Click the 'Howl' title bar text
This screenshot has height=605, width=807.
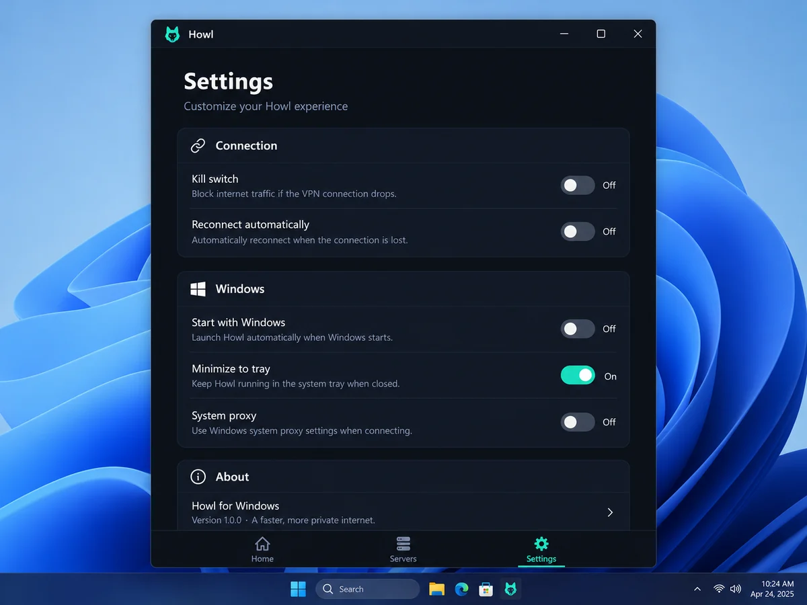pyautogui.click(x=201, y=34)
